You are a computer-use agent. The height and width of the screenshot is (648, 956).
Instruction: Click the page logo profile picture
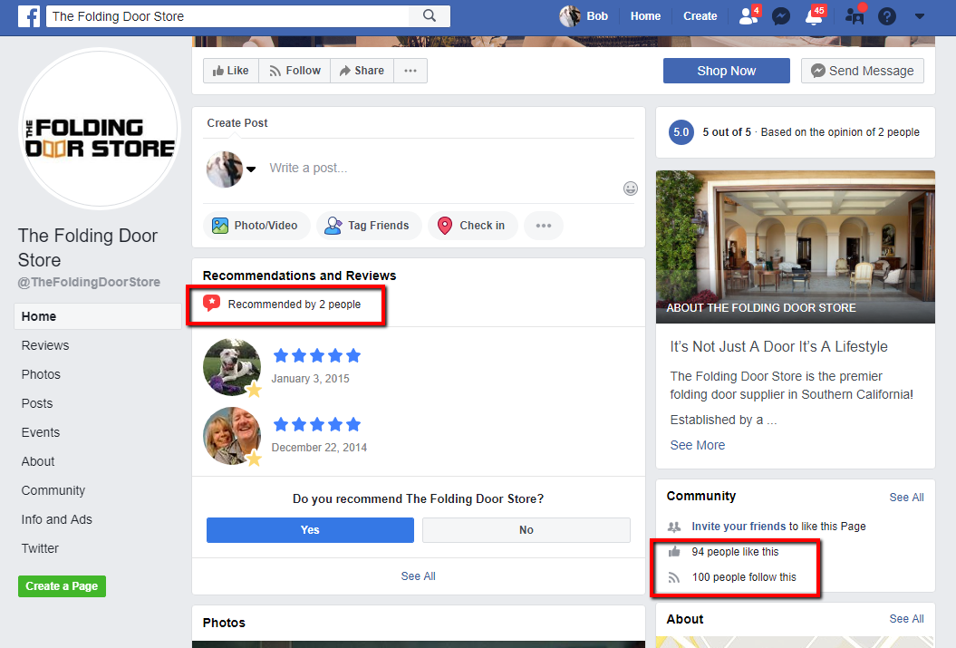[100, 129]
